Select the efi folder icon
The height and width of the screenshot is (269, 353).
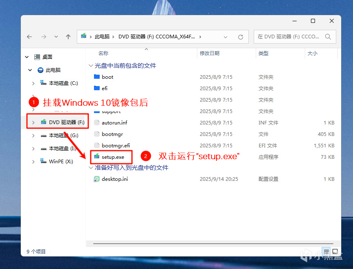97,88
